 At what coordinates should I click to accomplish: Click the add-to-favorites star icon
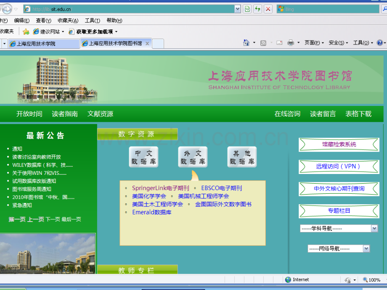(26, 32)
